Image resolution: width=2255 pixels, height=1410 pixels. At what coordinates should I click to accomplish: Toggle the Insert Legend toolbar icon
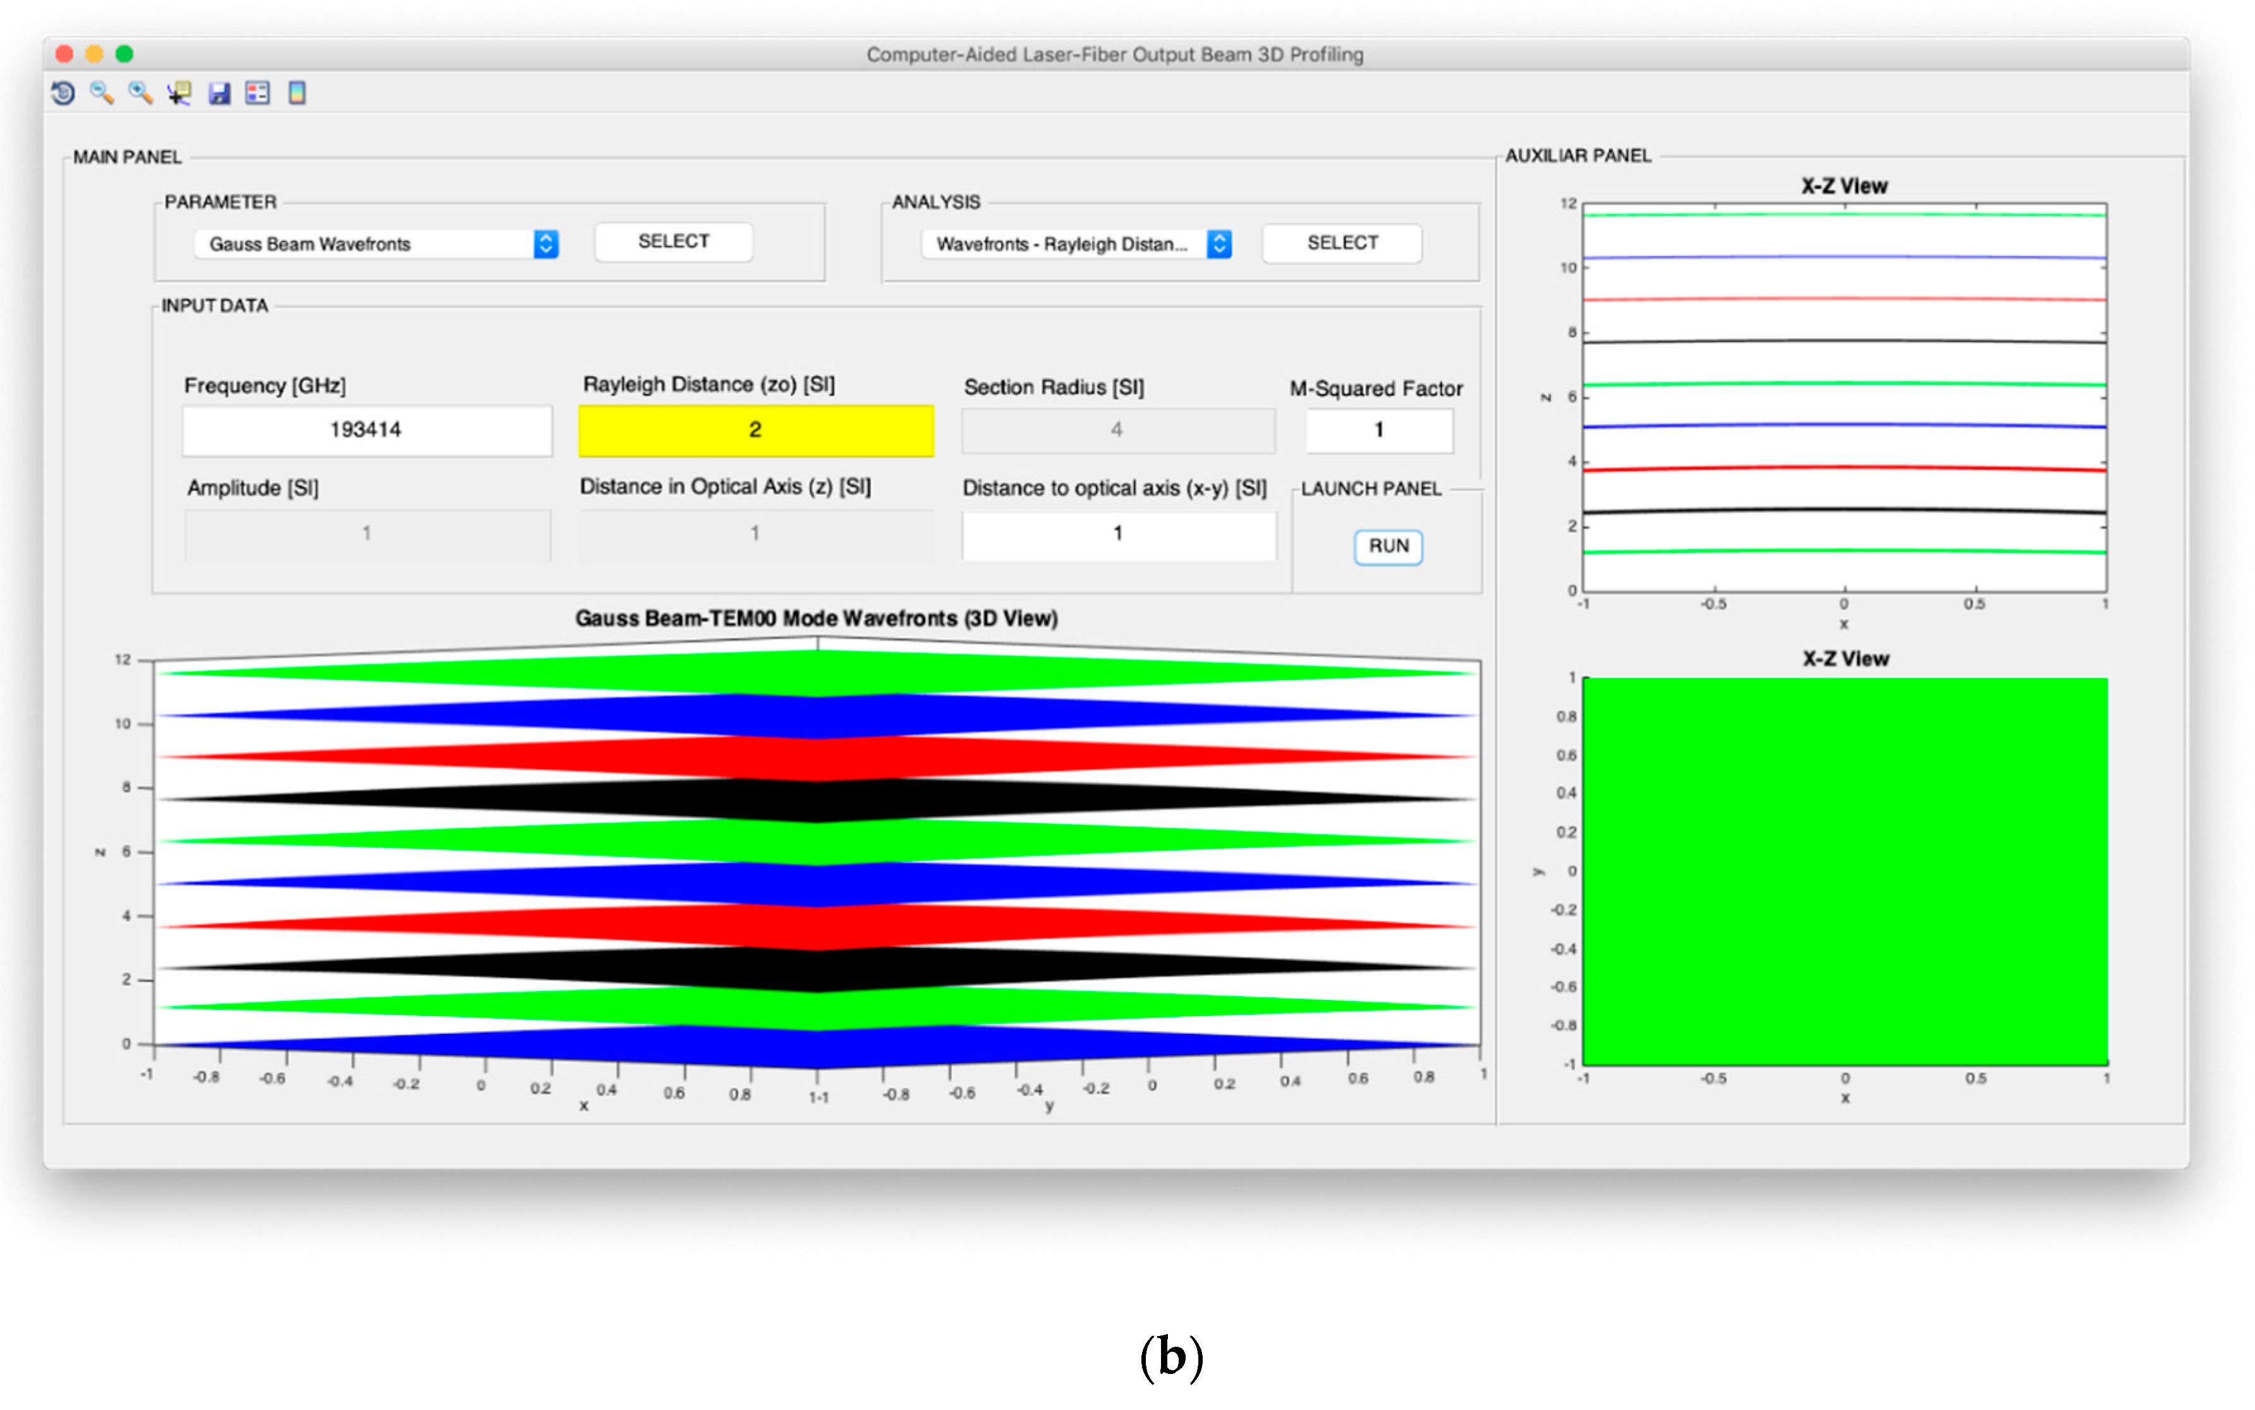point(257,94)
